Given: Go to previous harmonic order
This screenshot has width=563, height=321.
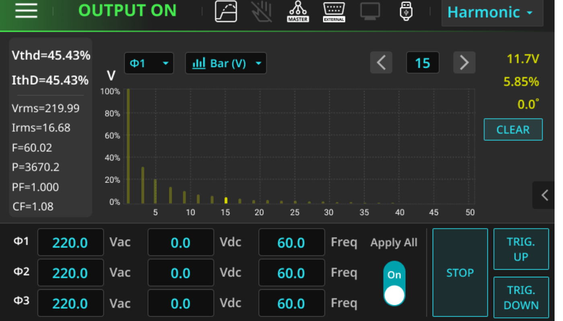Looking at the screenshot, I should coord(381,63).
